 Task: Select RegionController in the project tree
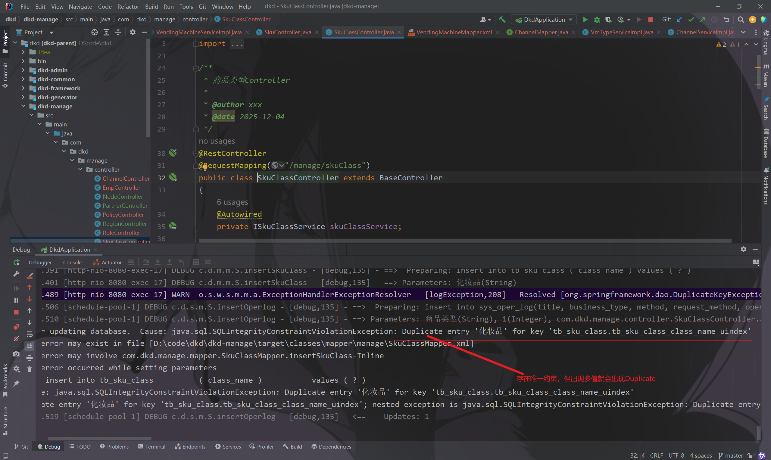pyautogui.click(x=125, y=224)
